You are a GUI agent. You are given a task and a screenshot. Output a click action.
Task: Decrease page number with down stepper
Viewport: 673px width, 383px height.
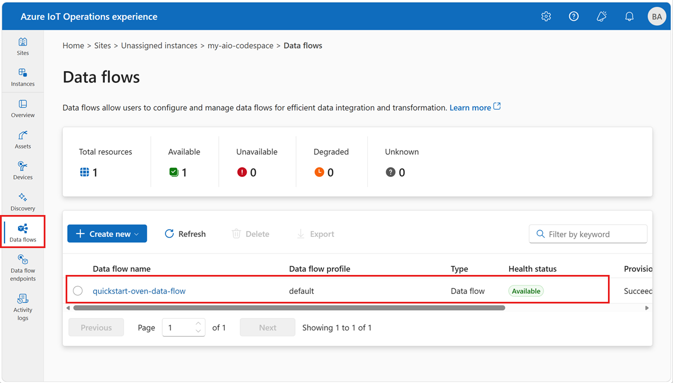pos(198,331)
